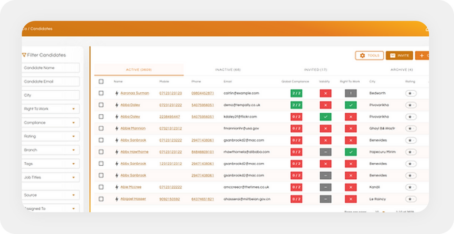The height and width of the screenshot is (234, 454).
Task: Open the Invited (17) tab
Action: click(315, 70)
